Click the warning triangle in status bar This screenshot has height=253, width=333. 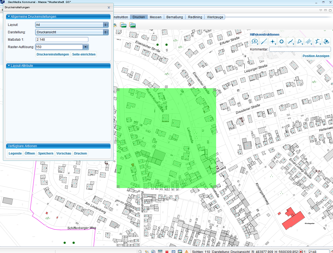[x=187, y=252]
